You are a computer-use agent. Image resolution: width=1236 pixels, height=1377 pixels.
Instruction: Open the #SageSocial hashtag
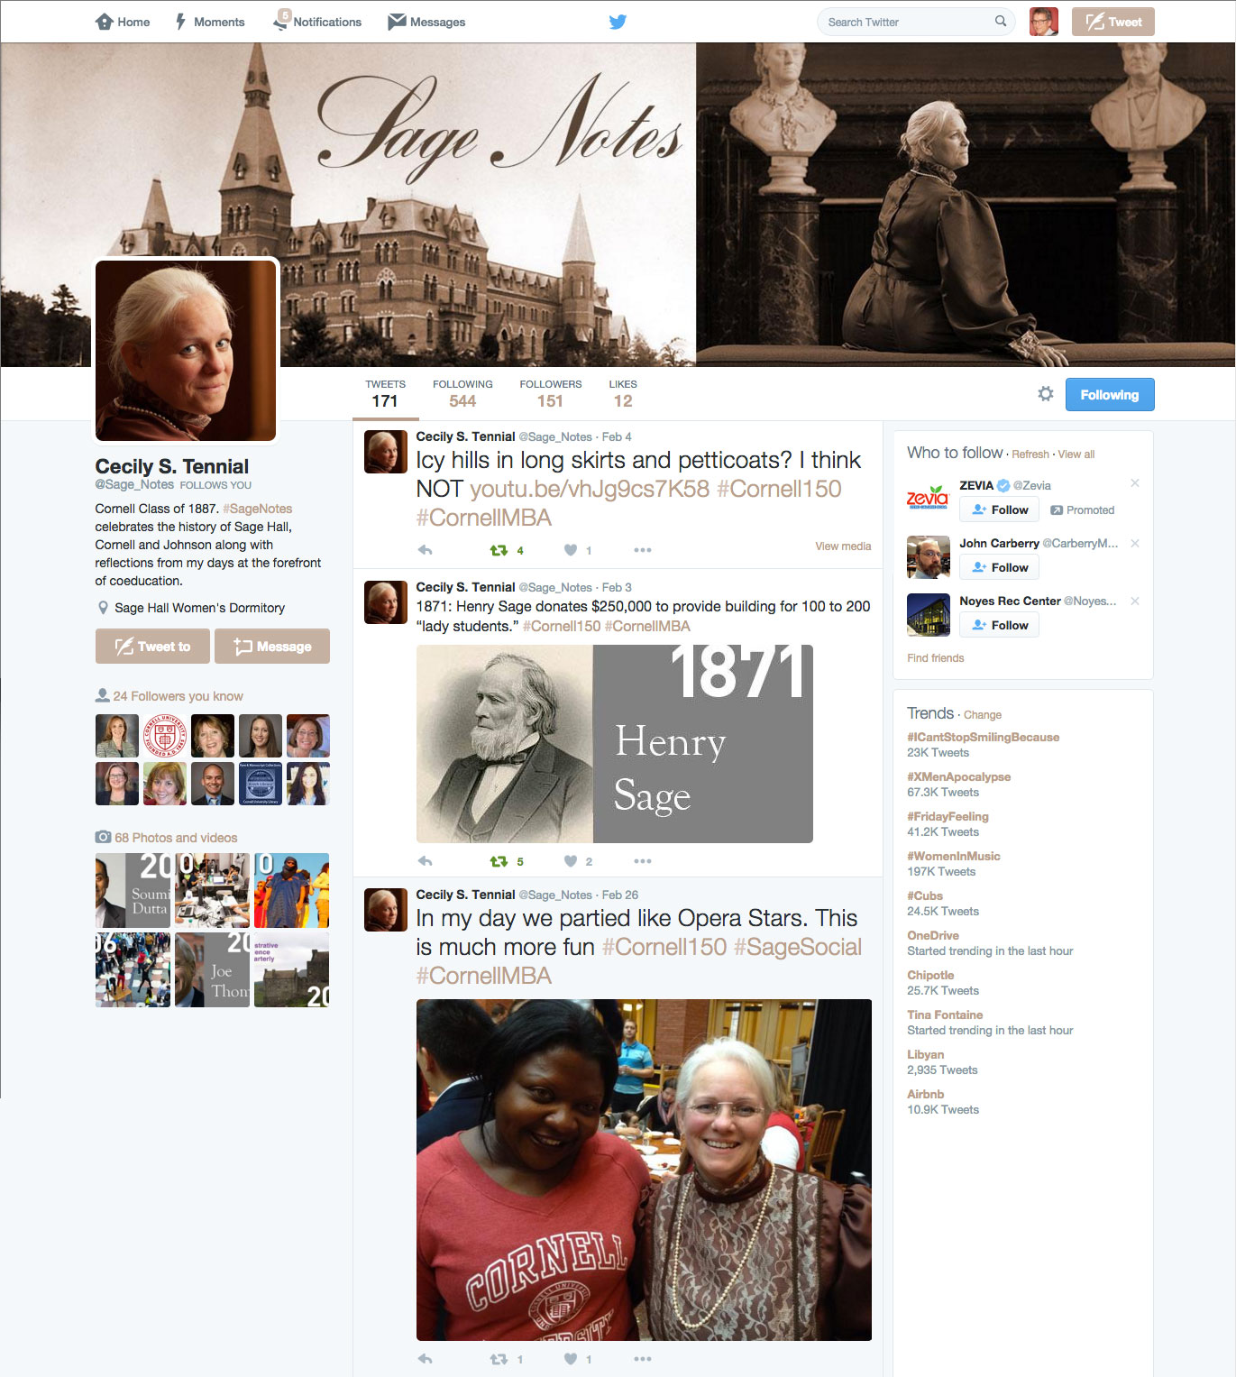[x=798, y=947]
